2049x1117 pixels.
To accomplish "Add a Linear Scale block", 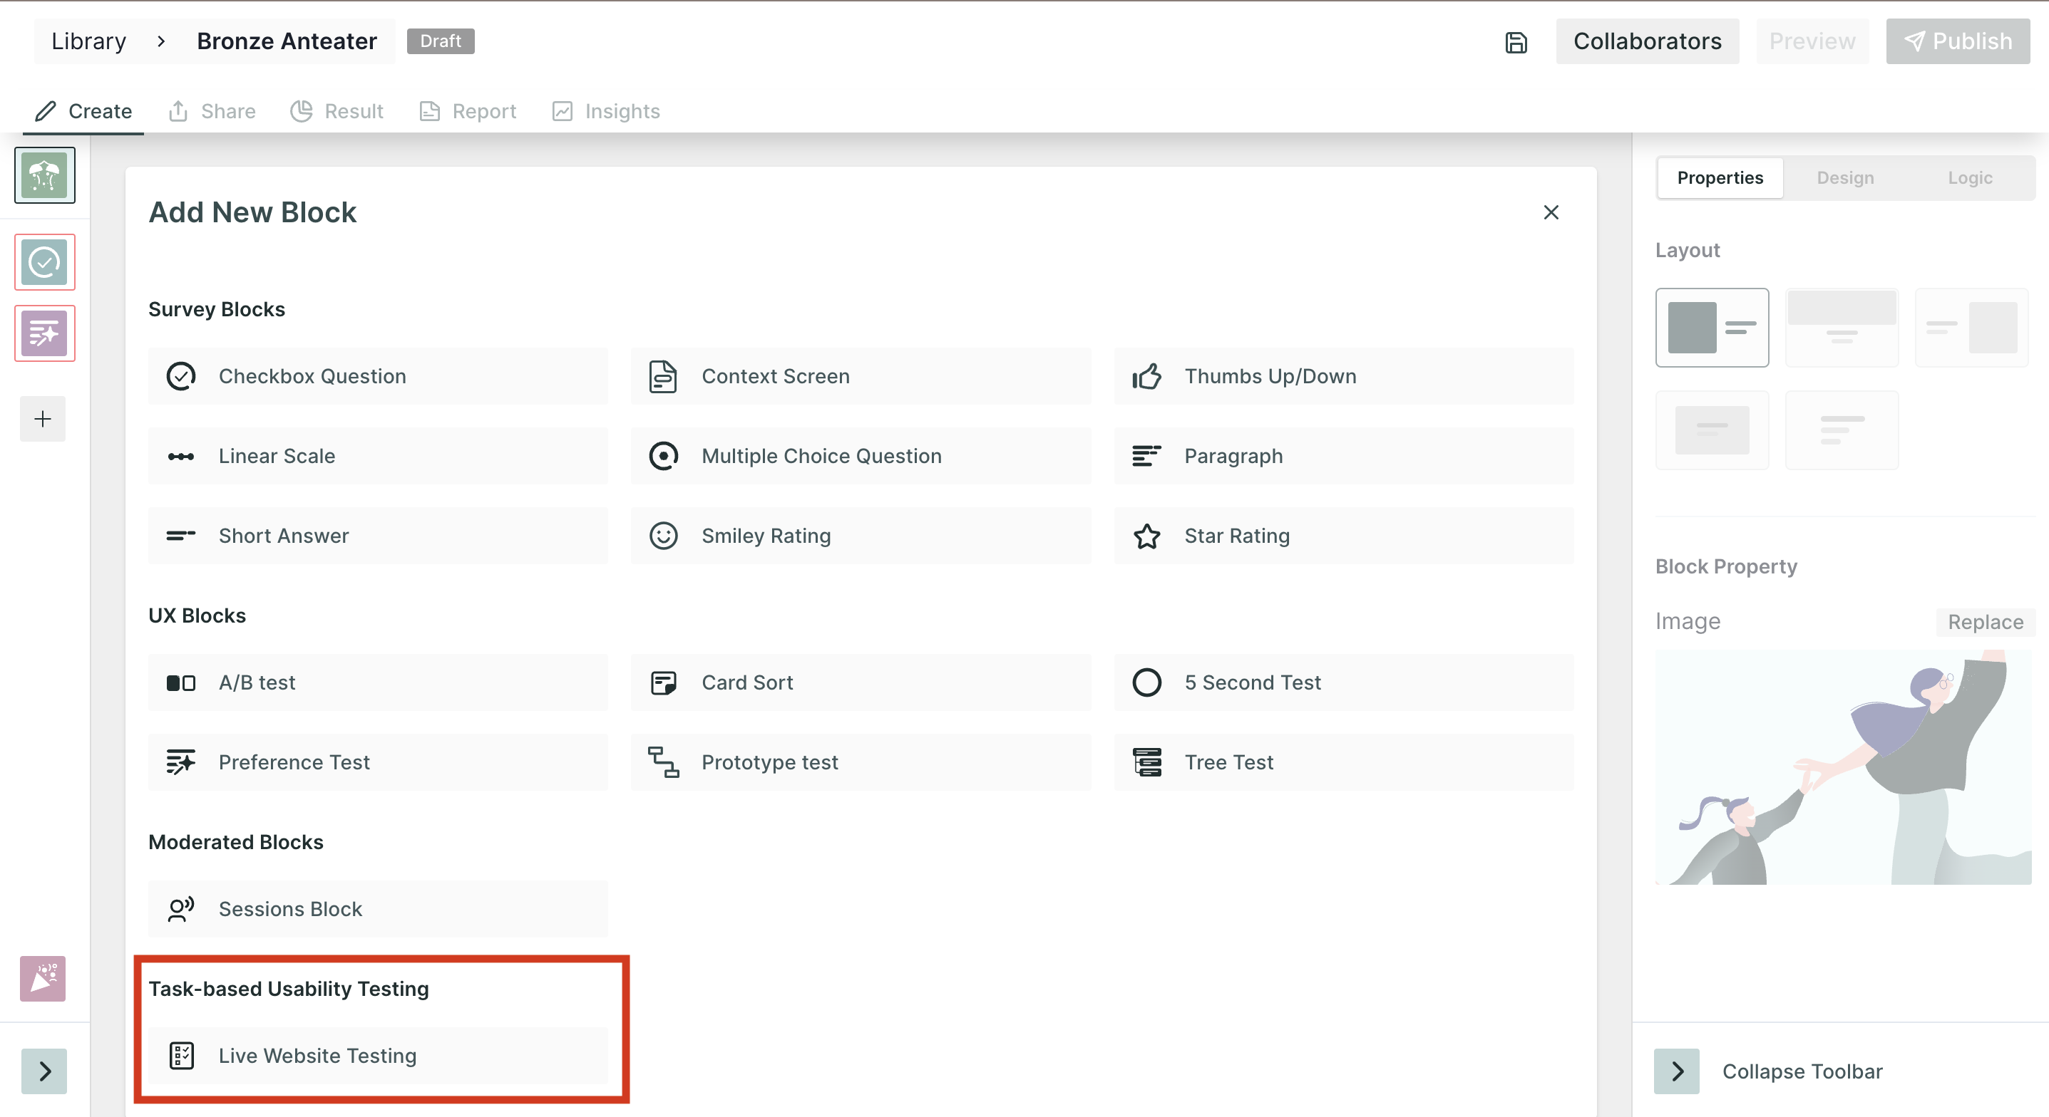I will (378, 457).
